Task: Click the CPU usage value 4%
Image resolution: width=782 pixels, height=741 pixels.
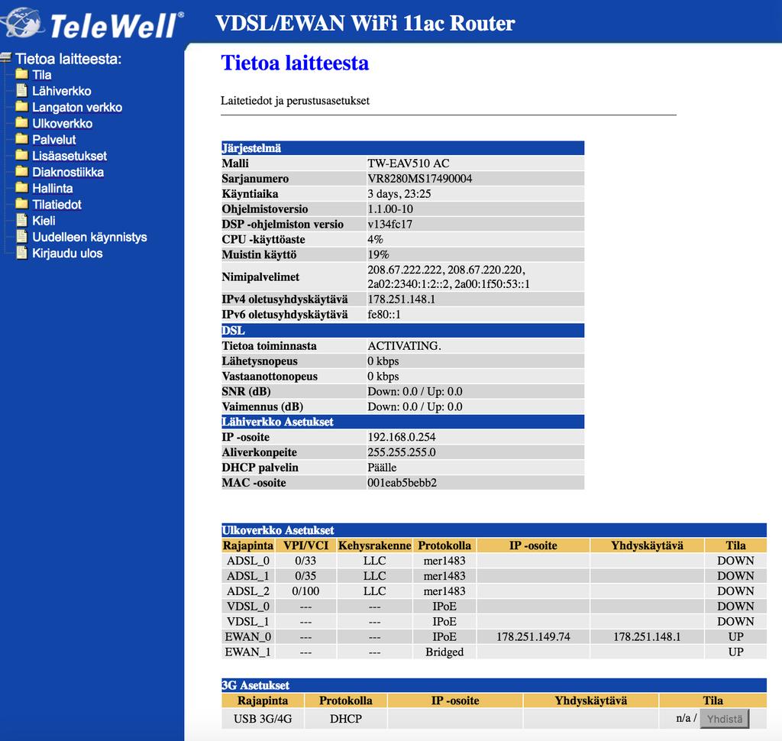Action: coord(375,239)
